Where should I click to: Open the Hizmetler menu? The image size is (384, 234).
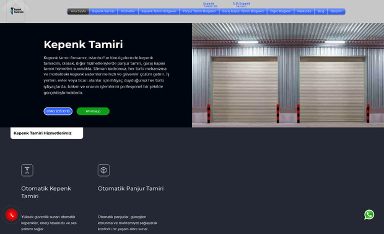click(128, 12)
